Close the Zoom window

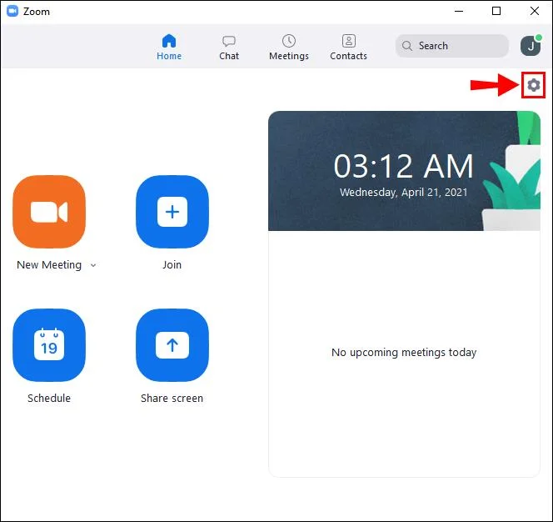tap(535, 12)
